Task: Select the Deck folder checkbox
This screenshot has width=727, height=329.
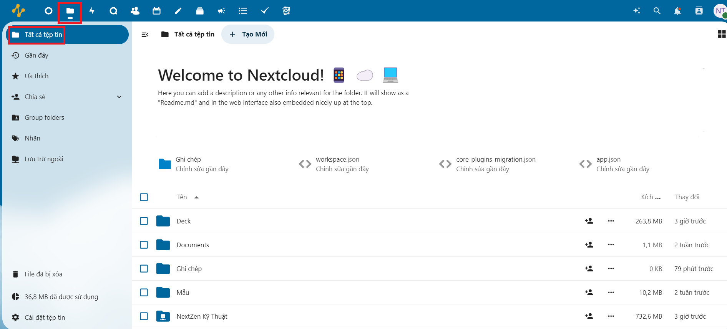Action: click(x=144, y=221)
